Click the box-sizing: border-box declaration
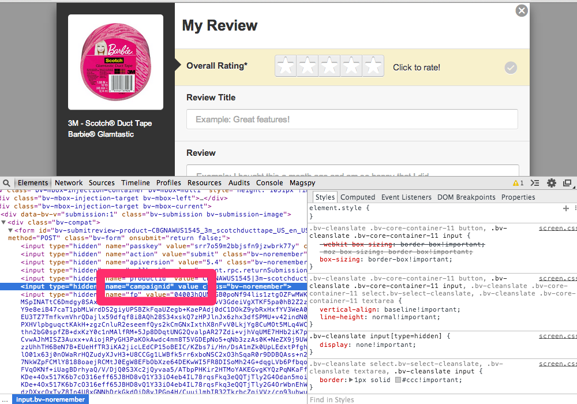Viewport: 577px width, 404px height. click(385, 259)
